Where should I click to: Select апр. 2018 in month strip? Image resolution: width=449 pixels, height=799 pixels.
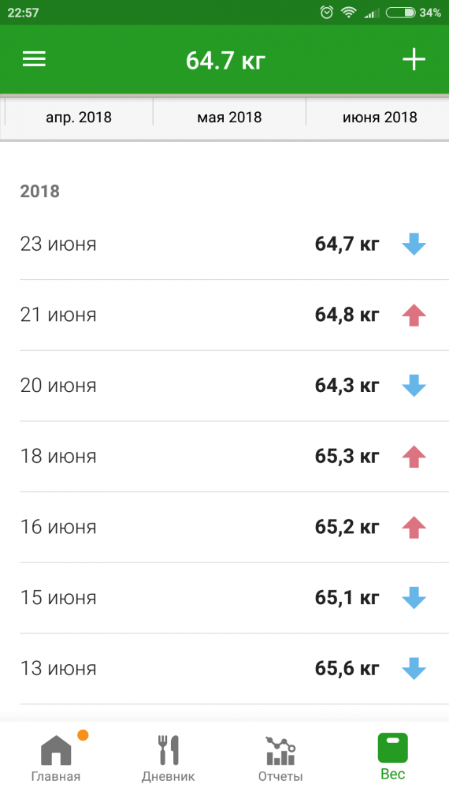(79, 118)
